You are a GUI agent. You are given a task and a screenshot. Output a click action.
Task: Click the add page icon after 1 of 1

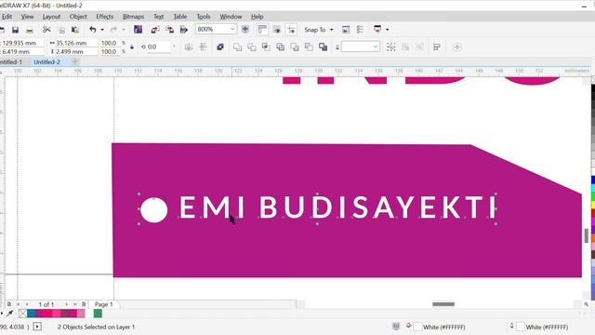[84, 304]
